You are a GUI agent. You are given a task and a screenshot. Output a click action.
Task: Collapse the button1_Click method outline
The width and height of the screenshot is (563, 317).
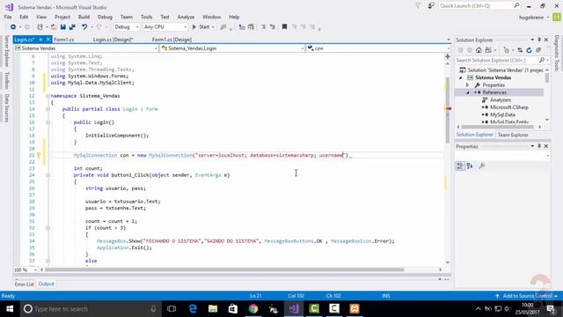pyautogui.click(x=48, y=175)
